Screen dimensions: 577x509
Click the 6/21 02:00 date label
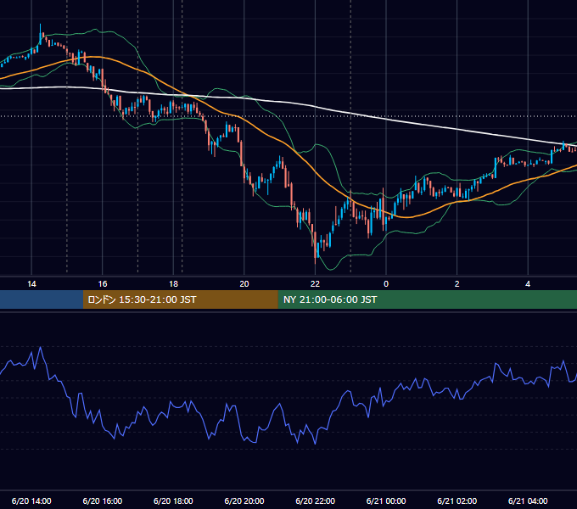pos(457,501)
